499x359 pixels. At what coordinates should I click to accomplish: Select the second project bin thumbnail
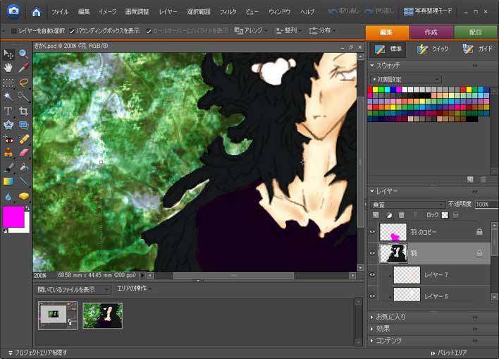tap(102, 315)
